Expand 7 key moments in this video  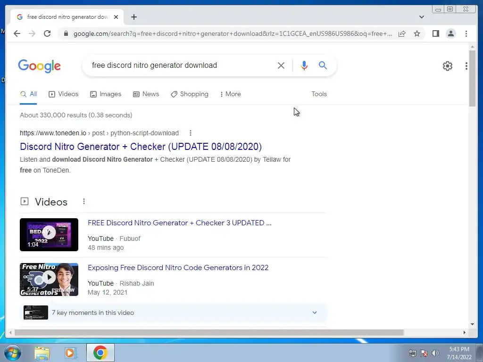[174, 313]
